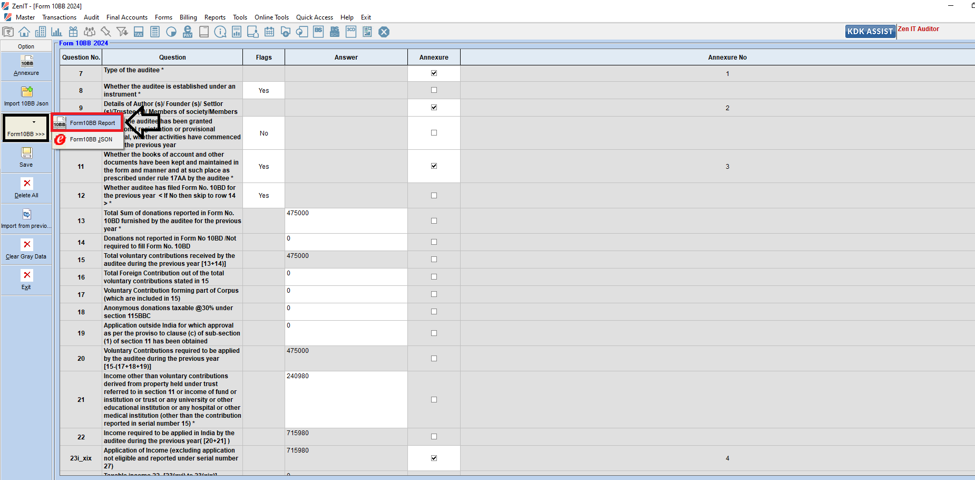Click Delete All in sidebar
The height and width of the screenshot is (480, 975).
click(x=26, y=188)
